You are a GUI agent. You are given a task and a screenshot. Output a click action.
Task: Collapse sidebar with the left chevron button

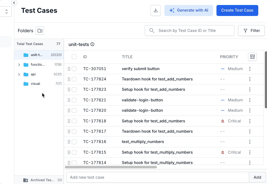14,3
